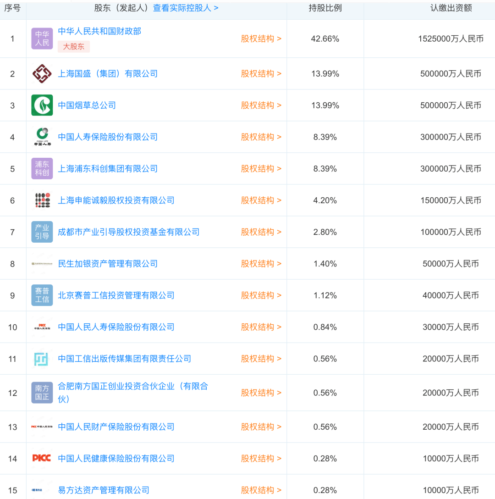Click the 上海申能诚毅 dotted logo icon
The width and height of the screenshot is (495, 499).
point(43,200)
